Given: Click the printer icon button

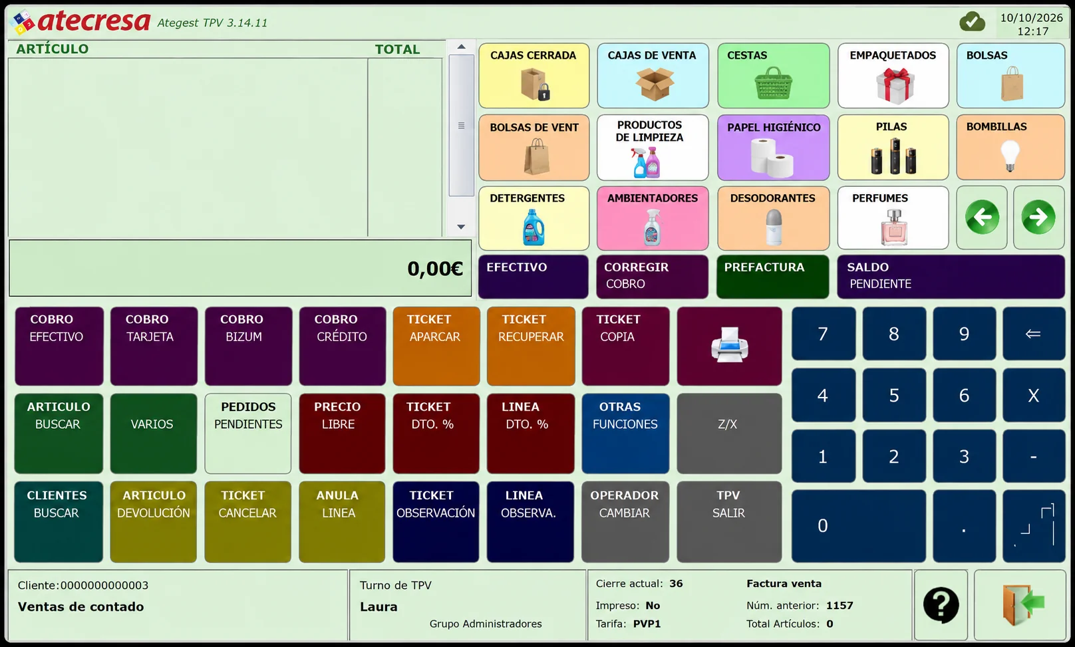Looking at the screenshot, I should pyautogui.click(x=729, y=346).
